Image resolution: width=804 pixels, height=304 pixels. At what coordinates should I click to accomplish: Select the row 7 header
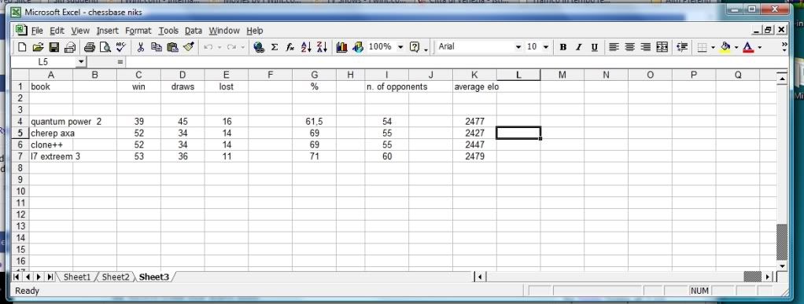[x=20, y=156]
